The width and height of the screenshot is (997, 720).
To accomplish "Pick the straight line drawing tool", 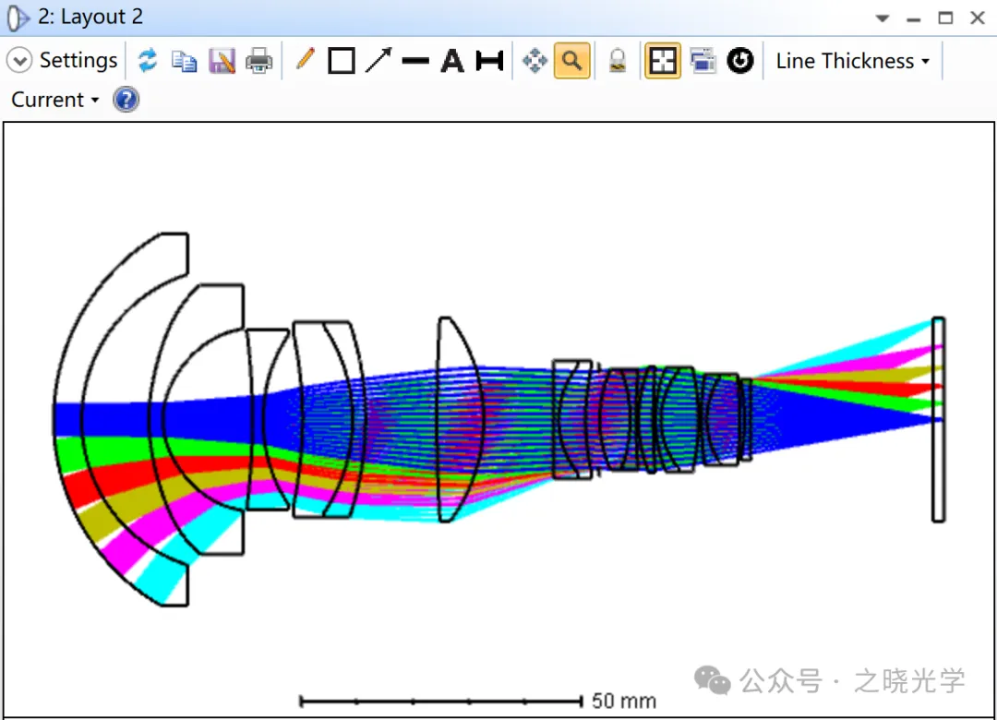I will (415, 62).
